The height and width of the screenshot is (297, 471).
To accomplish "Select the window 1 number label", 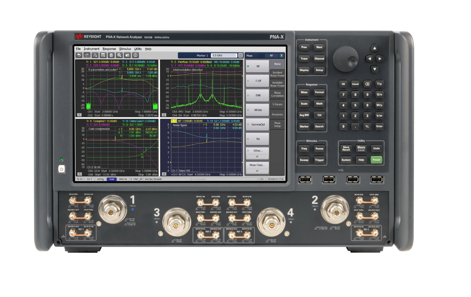I will point(79,115).
